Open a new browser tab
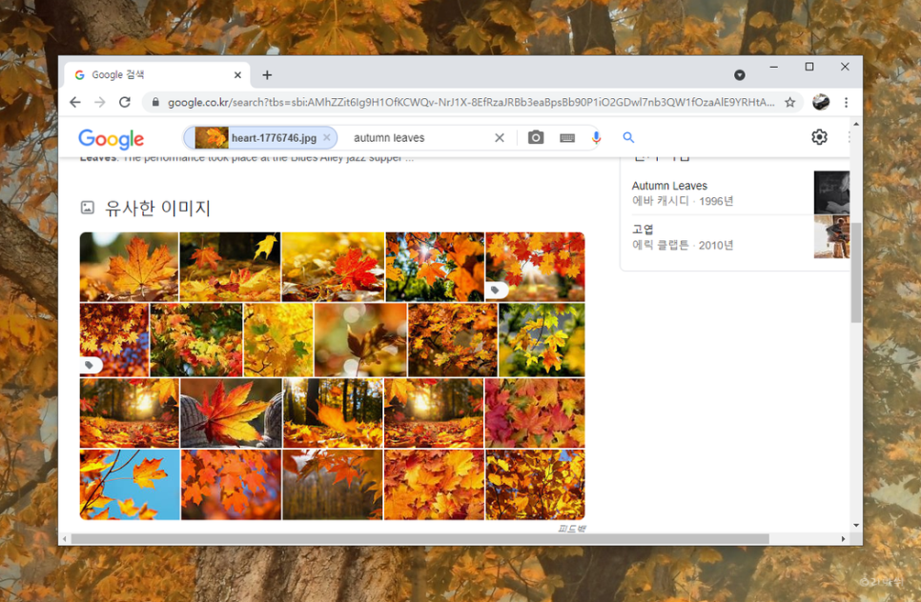The width and height of the screenshot is (921, 602). click(x=267, y=75)
